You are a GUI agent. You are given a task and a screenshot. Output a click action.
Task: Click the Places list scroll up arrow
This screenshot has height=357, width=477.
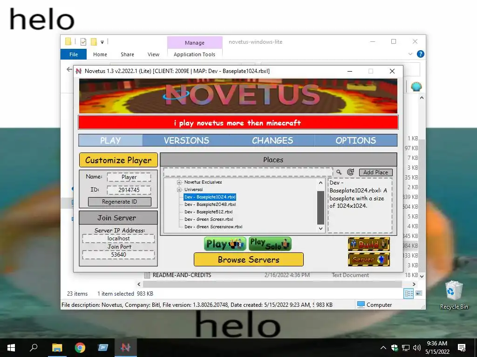tap(320, 183)
